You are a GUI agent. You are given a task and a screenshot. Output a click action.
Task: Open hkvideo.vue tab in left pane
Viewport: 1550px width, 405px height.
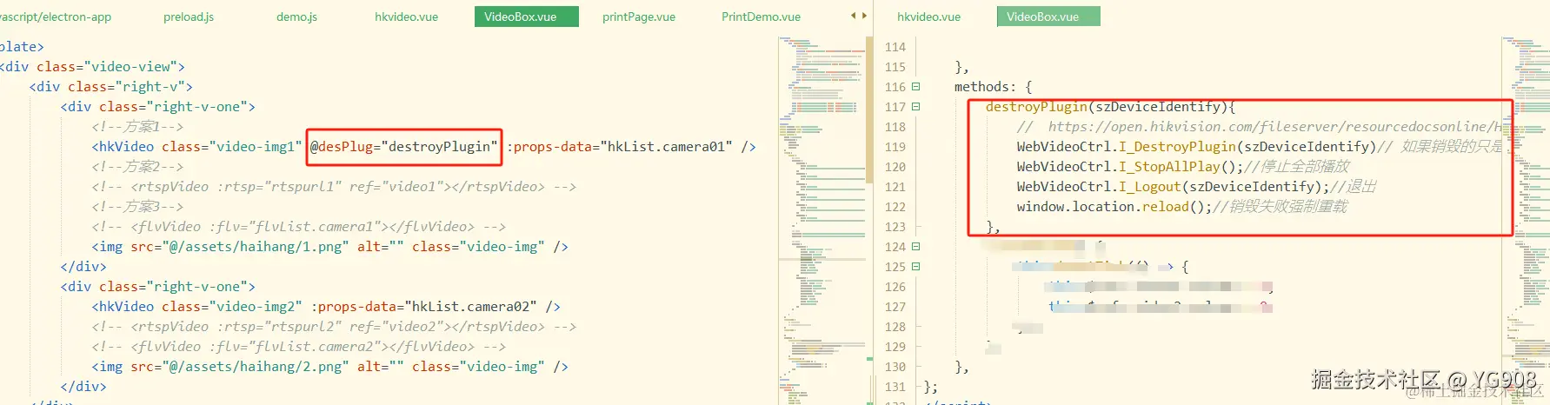(x=406, y=17)
